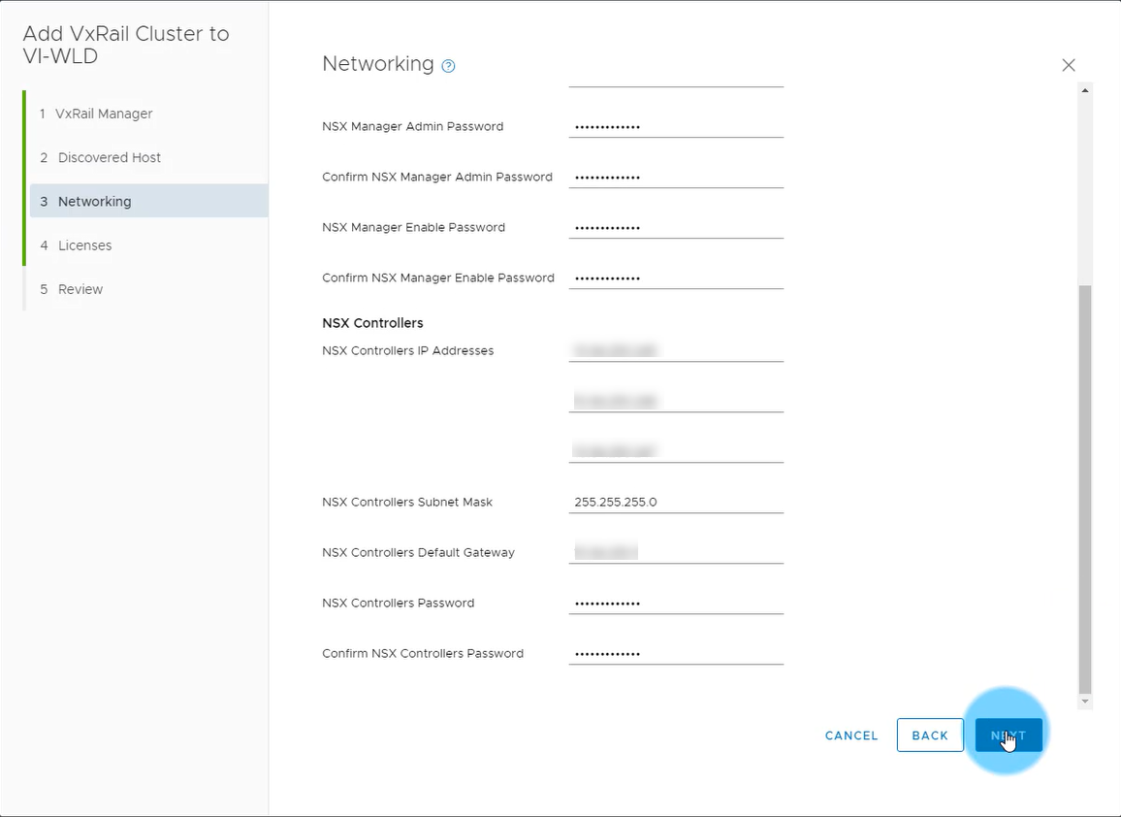
Task: Go to VxRail Manager step
Action: (x=104, y=114)
